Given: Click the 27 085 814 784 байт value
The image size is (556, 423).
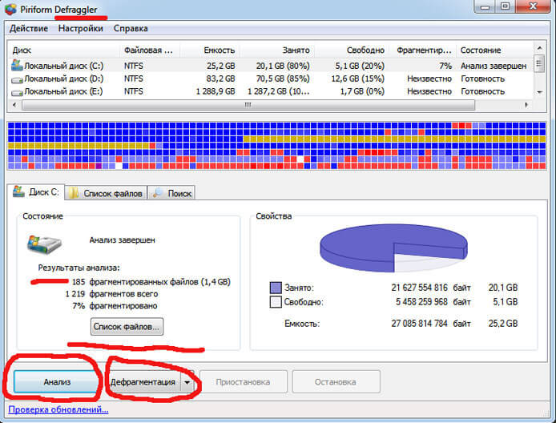Looking at the screenshot, I should 431,324.
